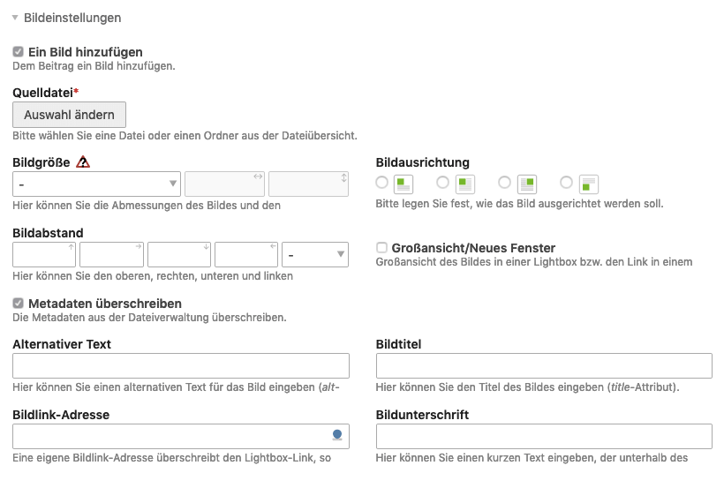This screenshot has width=724, height=488.
Task: Select the fourth Bildausrichtung radio button
Action: [566, 183]
